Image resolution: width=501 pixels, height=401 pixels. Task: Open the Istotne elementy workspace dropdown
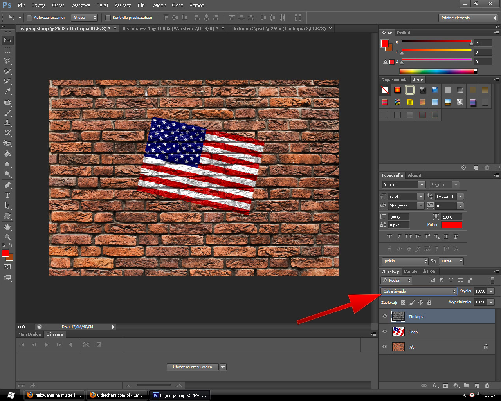click(x=468, y=18)
